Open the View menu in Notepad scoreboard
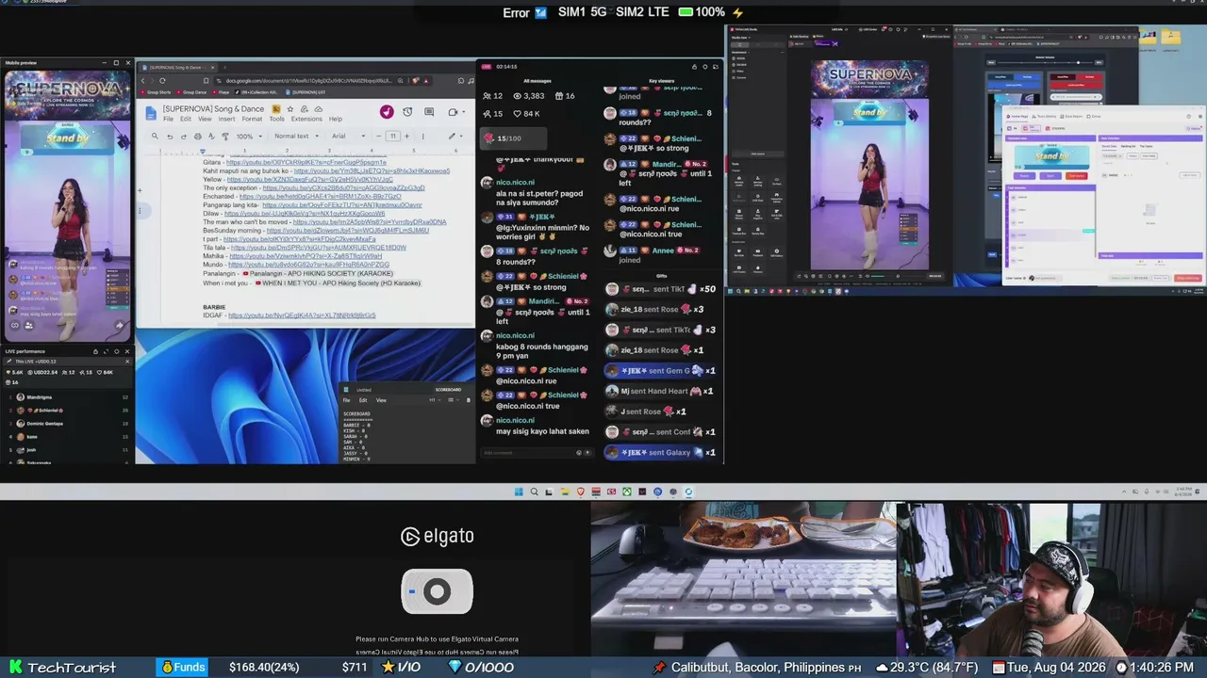Image resolution: width=1207 pixels, height=678 pixels. tap(381, 400)
